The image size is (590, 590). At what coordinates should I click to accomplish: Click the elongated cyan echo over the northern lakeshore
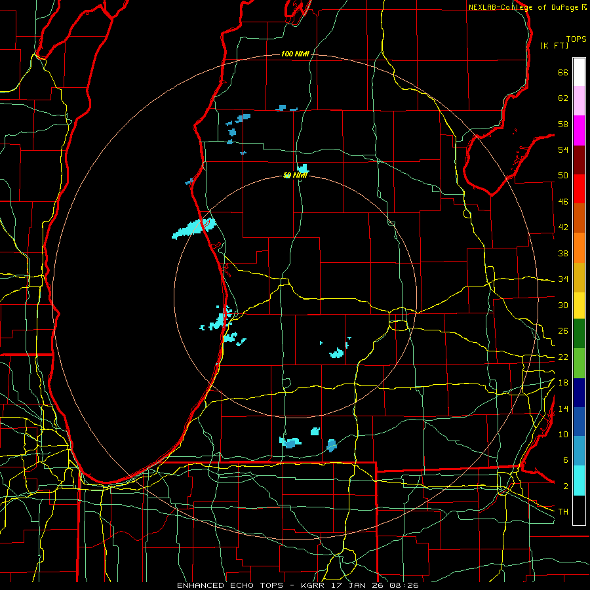point(194,228)
